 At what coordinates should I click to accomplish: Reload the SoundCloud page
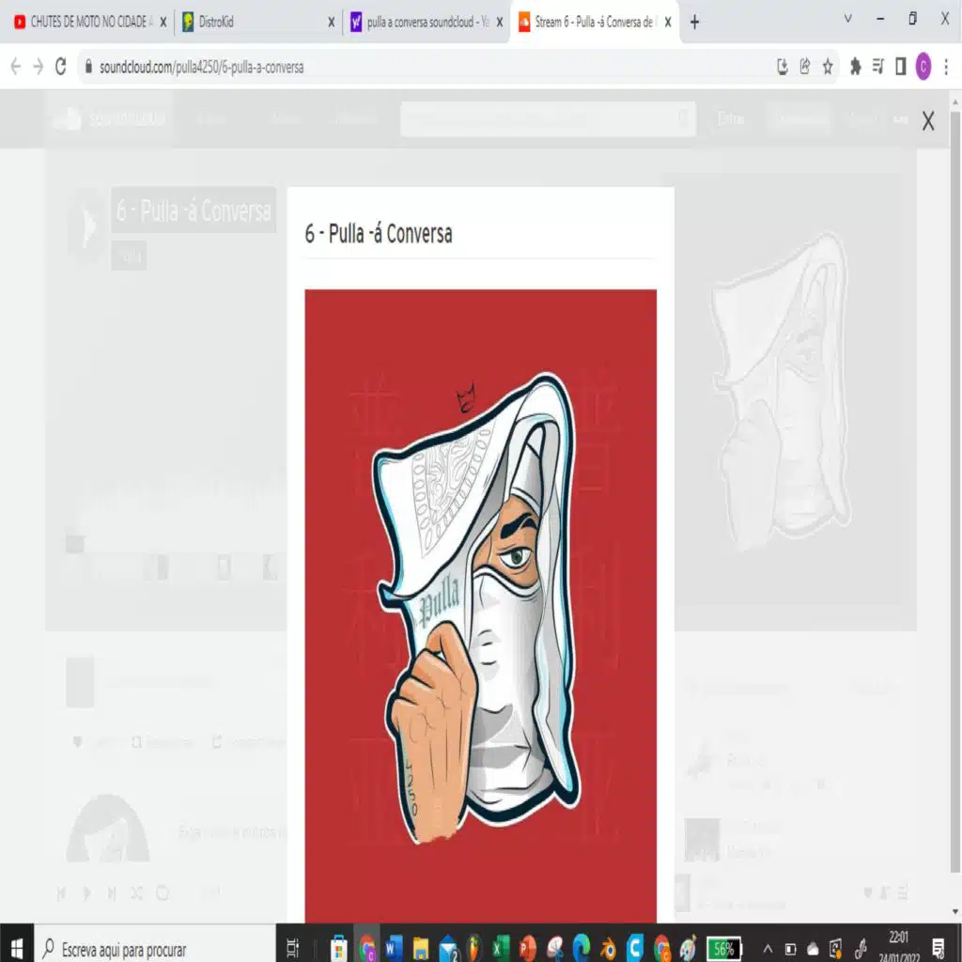61,67
